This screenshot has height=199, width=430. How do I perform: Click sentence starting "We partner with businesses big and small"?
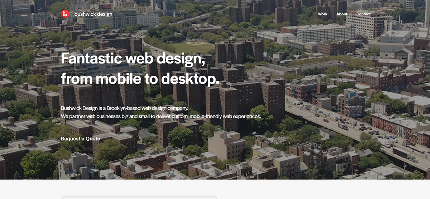tap(161, 117)
